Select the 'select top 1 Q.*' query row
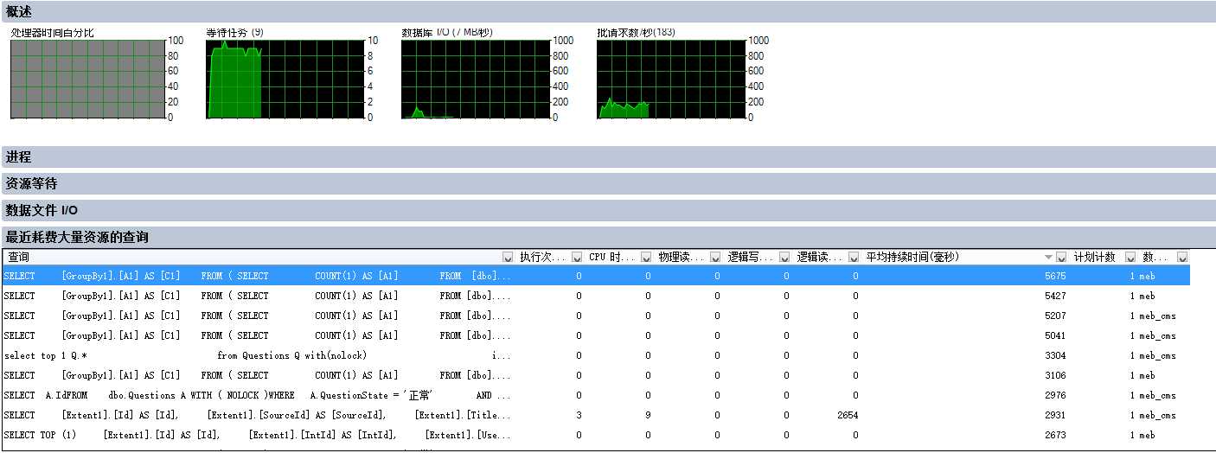Screen dimensions: 1216x453 (596, 355)
